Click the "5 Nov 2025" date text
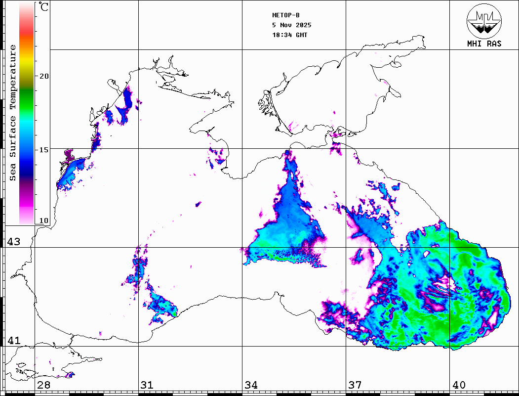 click(292, 25)
